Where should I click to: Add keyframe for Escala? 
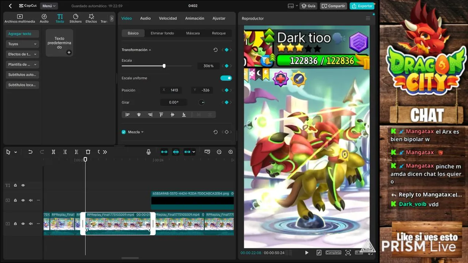227,66
